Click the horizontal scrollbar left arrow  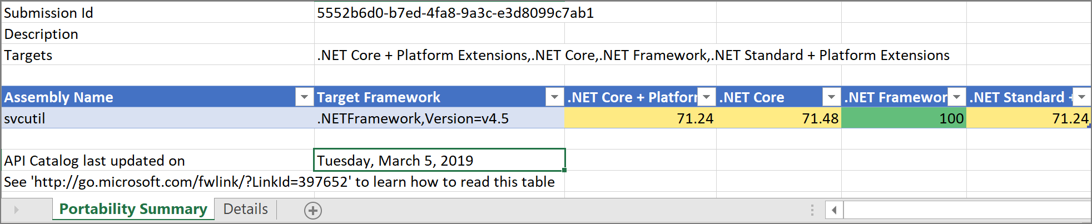(834, 210)
